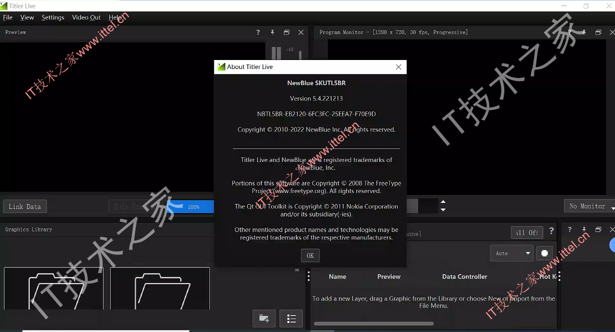Image resolution: width=615 pixels, height=332 pixels.
Task: Open the No Monitor dropdown
Action: [590, 206]
